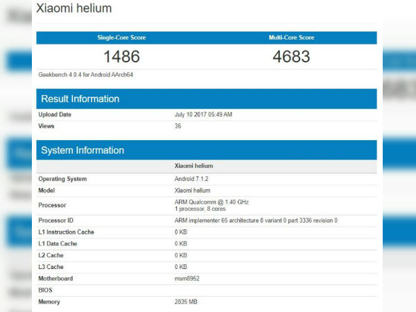Viewport: 416px width, 312px height.
Task: Select '0 KB' in L1 Instruction Cache row
Action: tap(181, 232)
